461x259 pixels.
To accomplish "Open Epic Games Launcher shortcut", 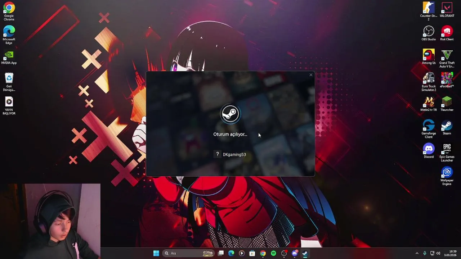I will point(447,153).
